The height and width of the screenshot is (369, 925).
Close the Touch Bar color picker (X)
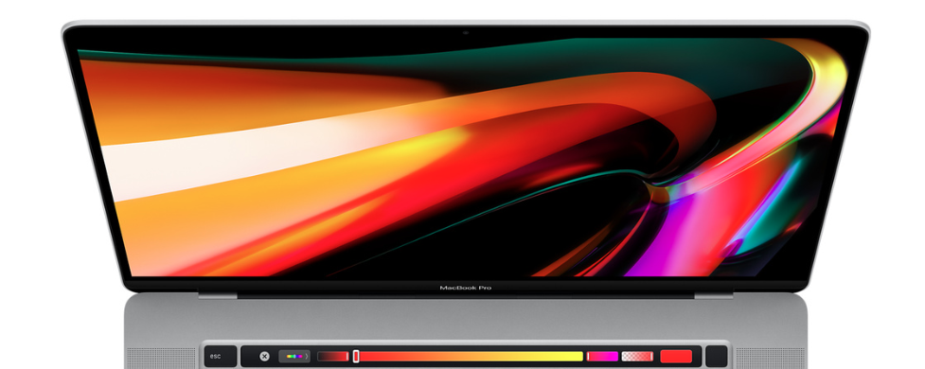(x=265, y=356)
